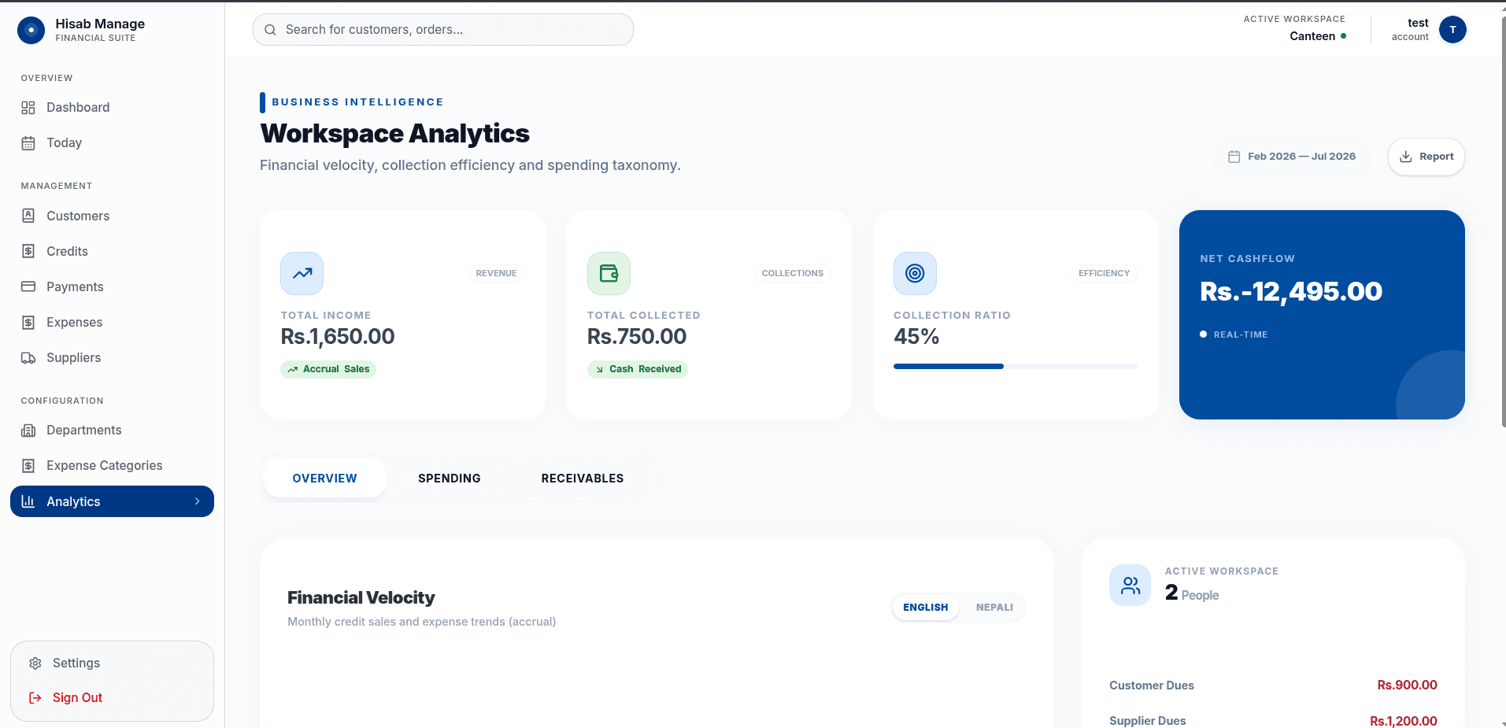The width and height of the screenshot is (1506, 728).
Task: Click the Hisab Manage logo icon
Action: click(x=31, y=30)
